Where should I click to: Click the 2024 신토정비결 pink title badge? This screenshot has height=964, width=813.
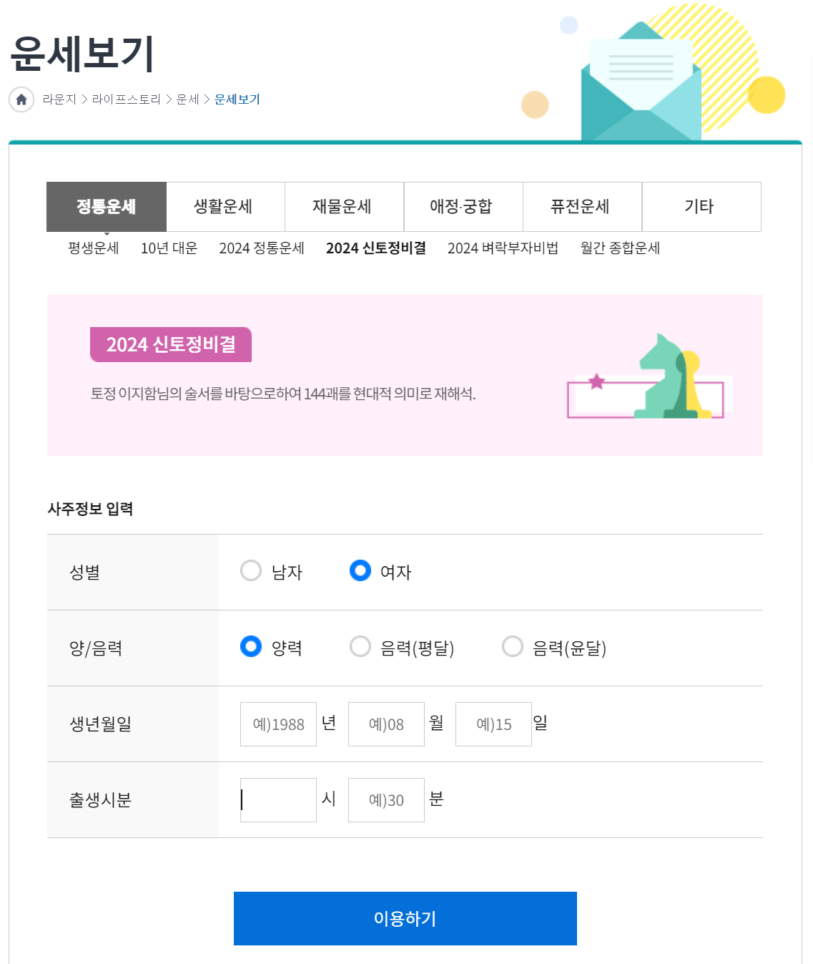point(170,344)
